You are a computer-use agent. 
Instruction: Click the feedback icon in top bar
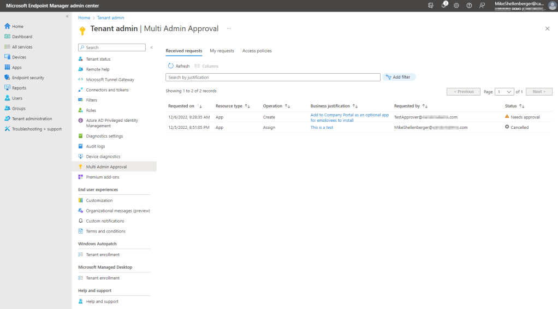[x=482, y=5]
